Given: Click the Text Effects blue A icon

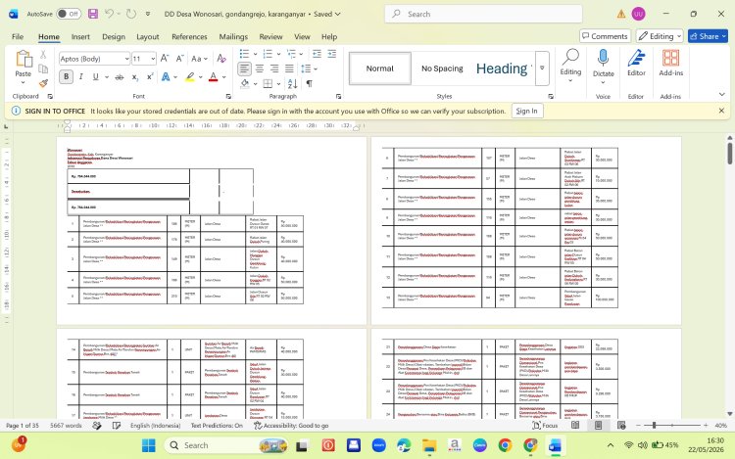Looking at the screenshot, I should click(x=166, y=76).
